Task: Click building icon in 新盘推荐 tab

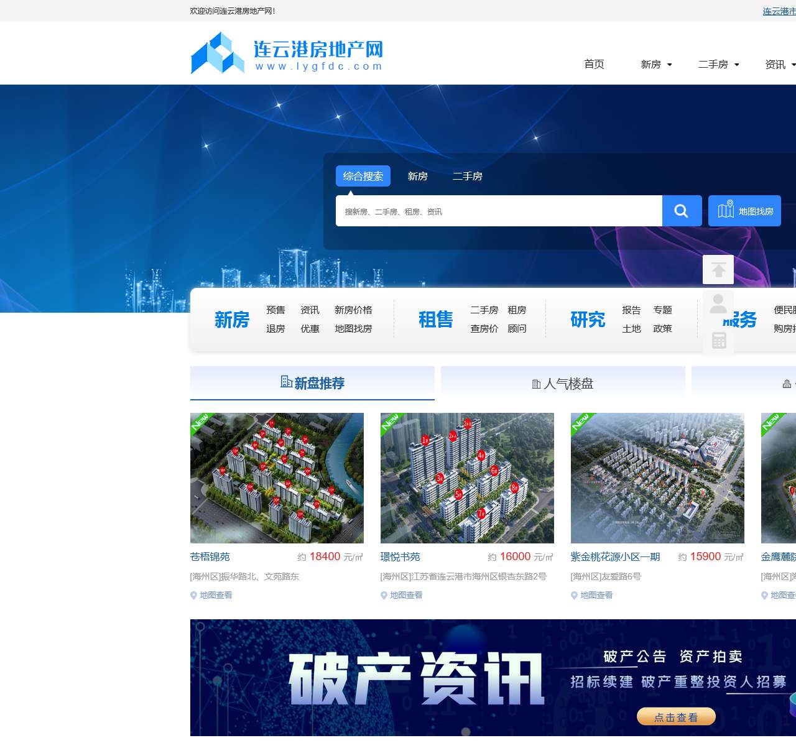Action: tap(286, 382)
